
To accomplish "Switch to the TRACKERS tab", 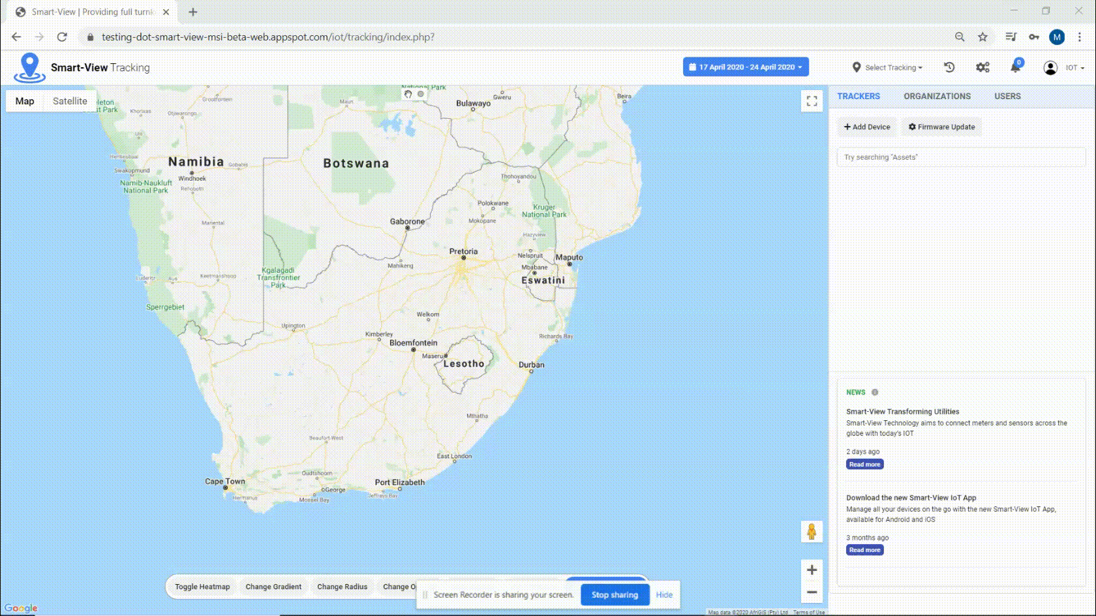I will pyautogui.click(x=859, y=96).
